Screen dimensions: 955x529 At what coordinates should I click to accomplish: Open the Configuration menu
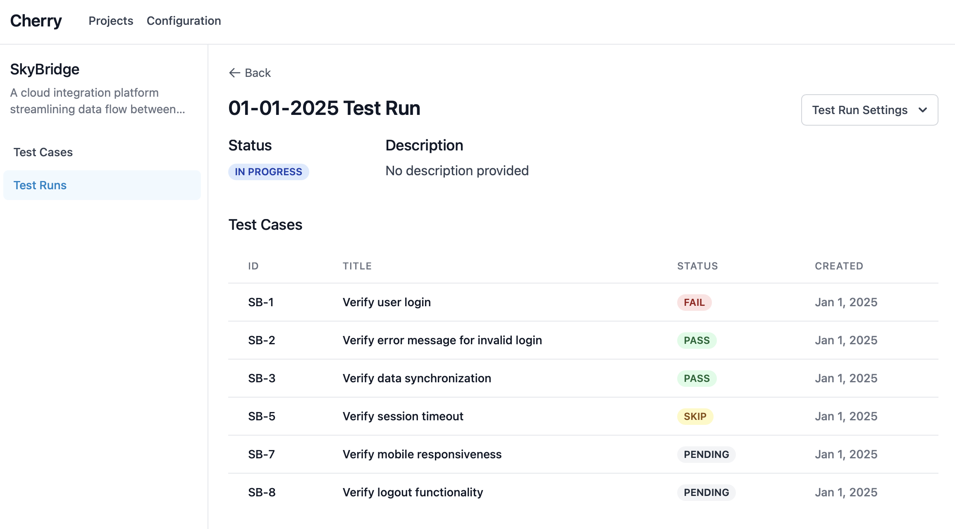pyautogui.click(x=184, y=21)
